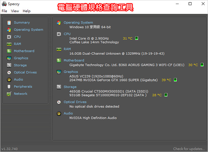The height and width of the screenshot is (152, 208).
Task: Click the NVIDIA GeForce GTX 1660 SUPER line
Action: tap(113, 80)
